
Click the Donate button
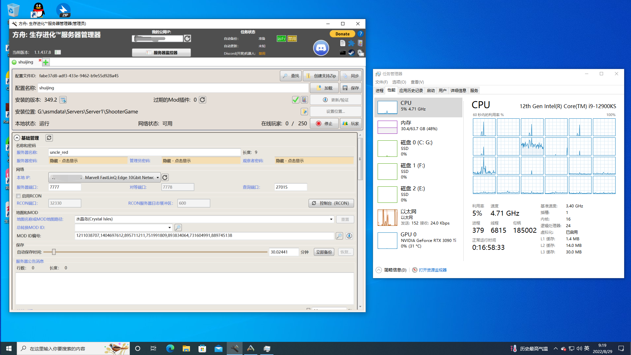(x=342, y=34)
